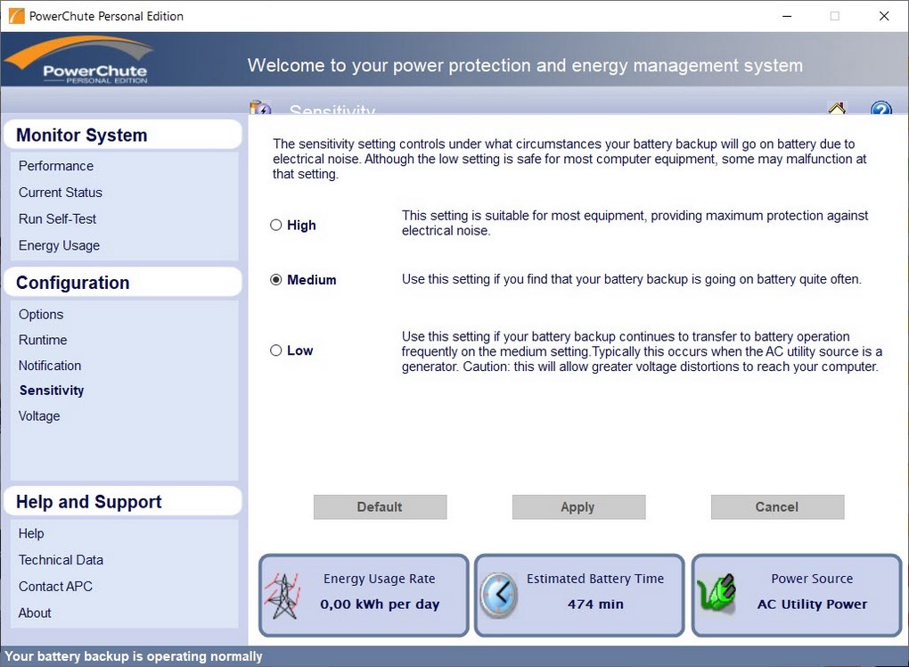The height and width of the screenshot is (667, 909).
Task: Click the Monitor System section header
Action: click(x=122, y=136)
